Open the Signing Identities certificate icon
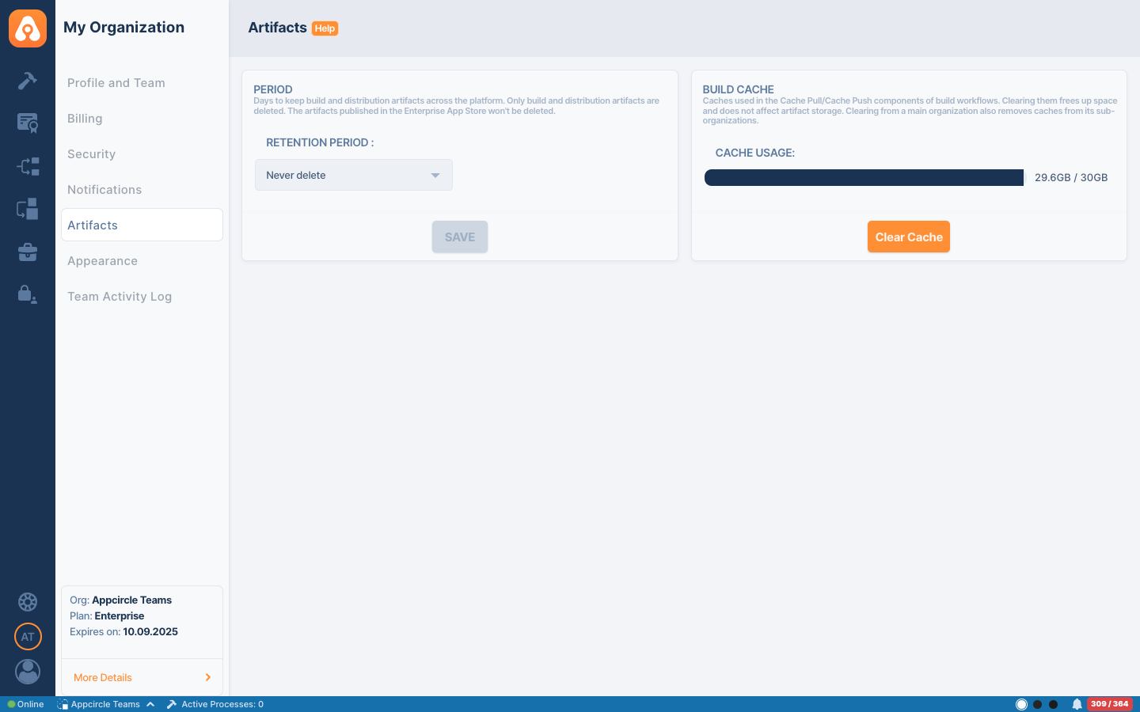Viewport: 1140px width, 712px height. click(x=28, y=123)
